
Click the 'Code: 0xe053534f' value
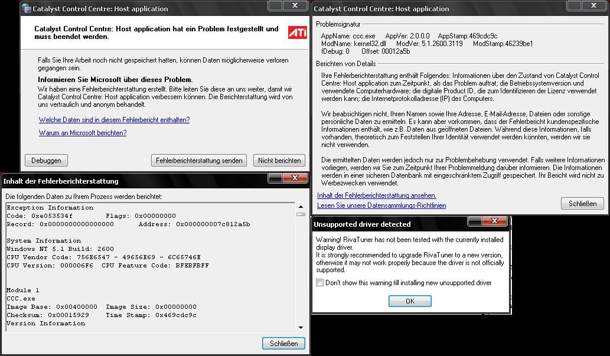tap(40, 216)
